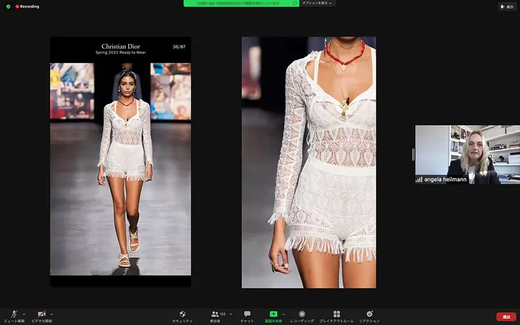520x325 pixels.
Task: Expand the video options arrow beside ビデオの開始
Action: tap(51, 314)
